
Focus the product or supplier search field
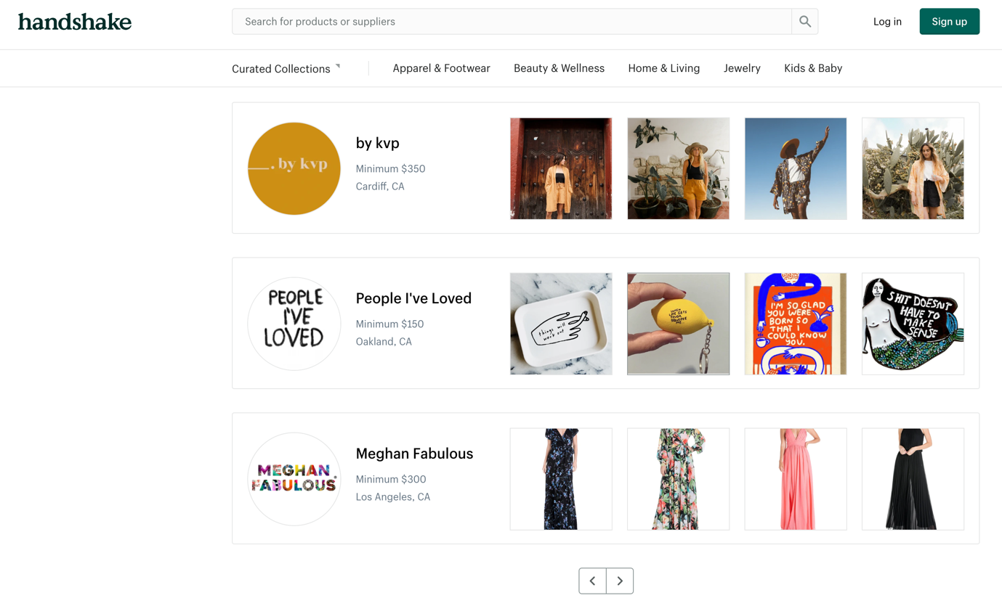point(512,22)
